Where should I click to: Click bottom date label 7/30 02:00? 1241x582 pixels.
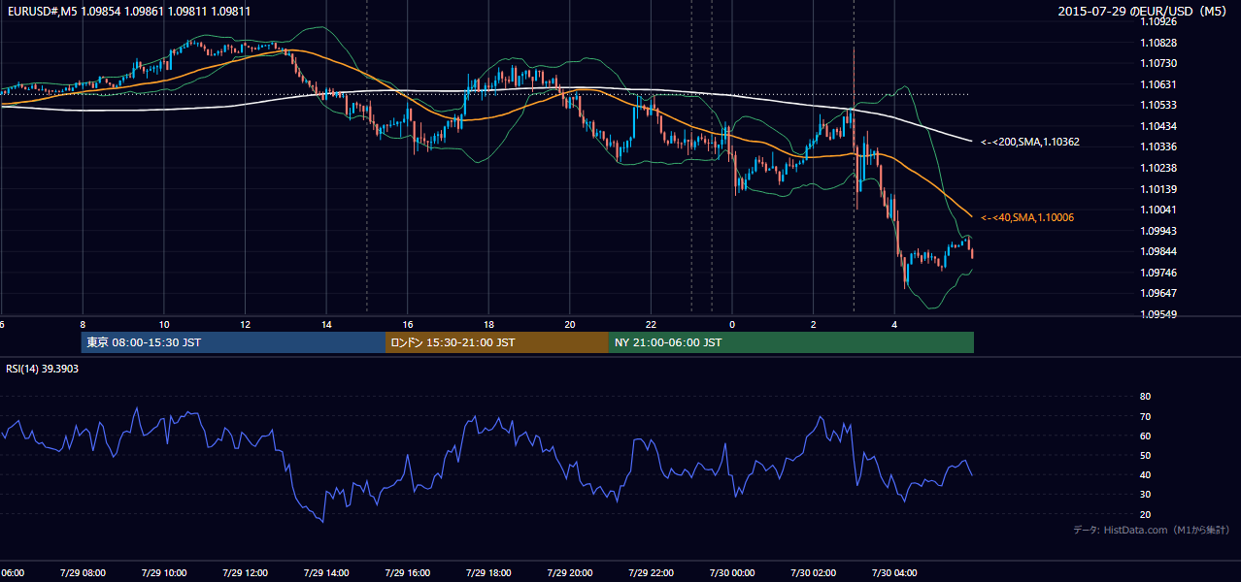tap(814, 572)
